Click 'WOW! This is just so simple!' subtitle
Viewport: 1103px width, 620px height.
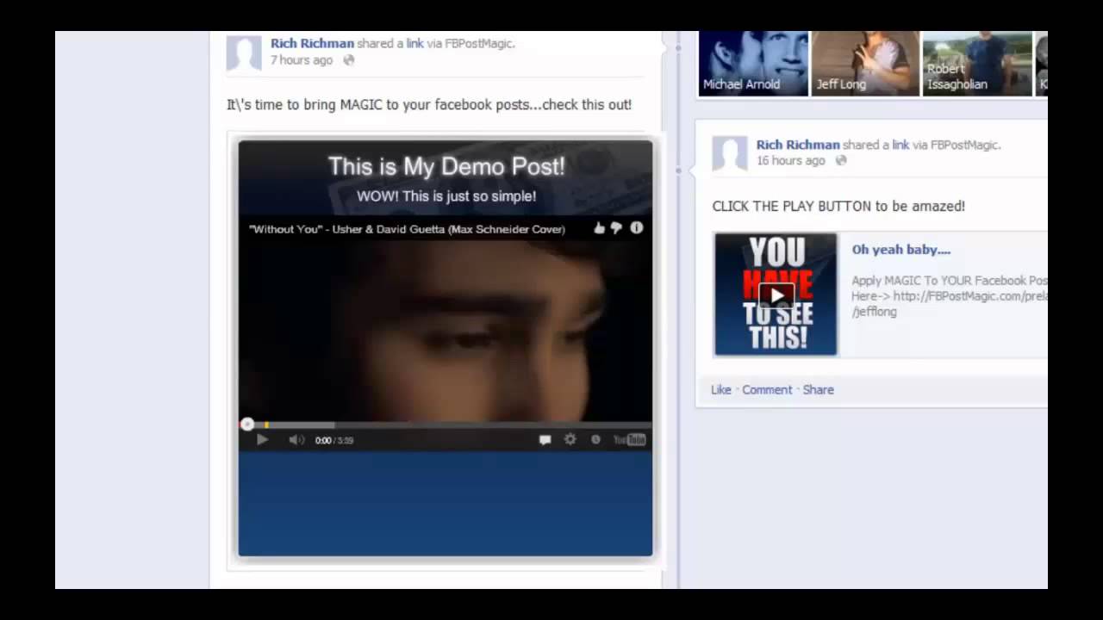click(446, 196)
